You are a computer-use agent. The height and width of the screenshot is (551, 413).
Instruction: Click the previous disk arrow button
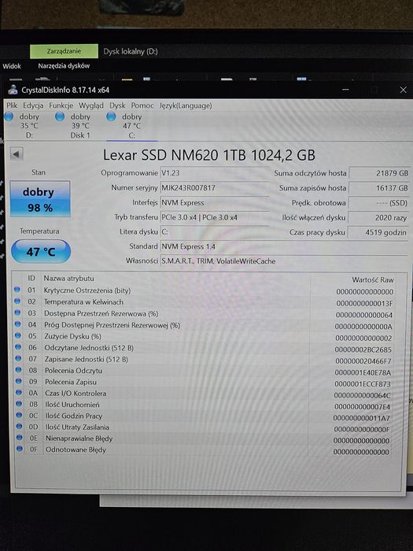pyautogui.click(x=17, y=153)
